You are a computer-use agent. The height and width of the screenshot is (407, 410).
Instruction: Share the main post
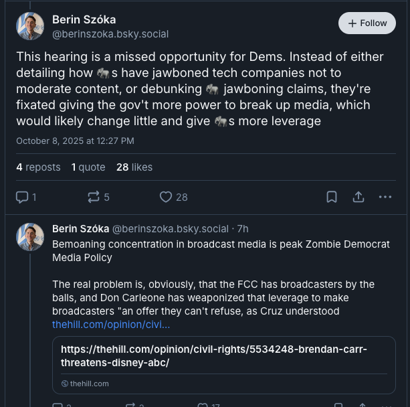358,197
